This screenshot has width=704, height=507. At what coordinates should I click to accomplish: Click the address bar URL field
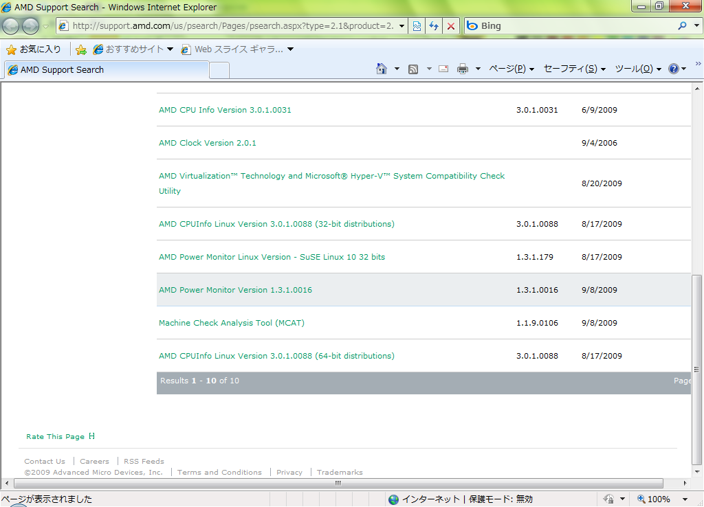pyautogui.click(x=232, y=26)
